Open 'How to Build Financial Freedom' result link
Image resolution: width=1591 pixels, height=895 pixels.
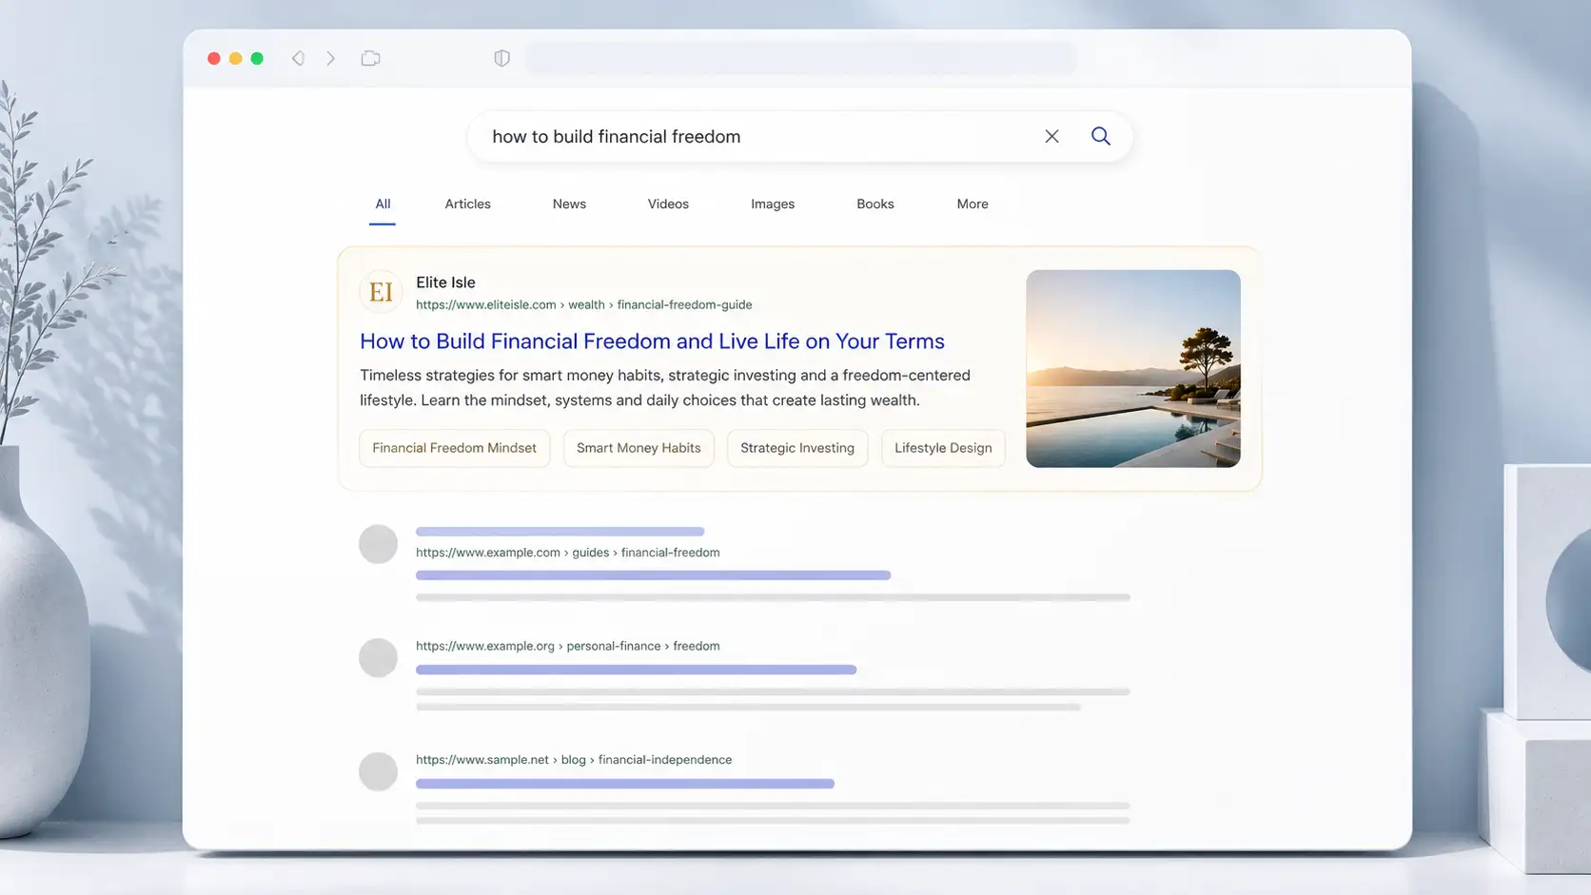point(652,340)
